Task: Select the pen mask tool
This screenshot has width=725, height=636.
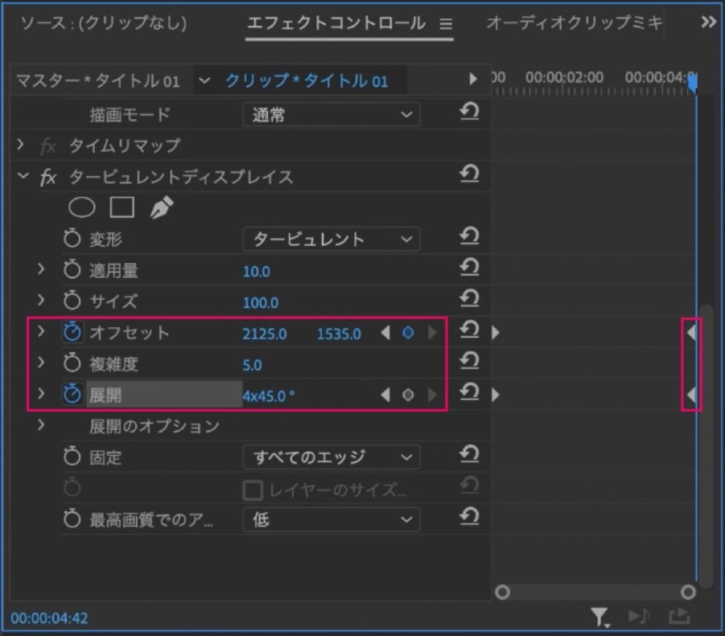Action: pos(161,207)
